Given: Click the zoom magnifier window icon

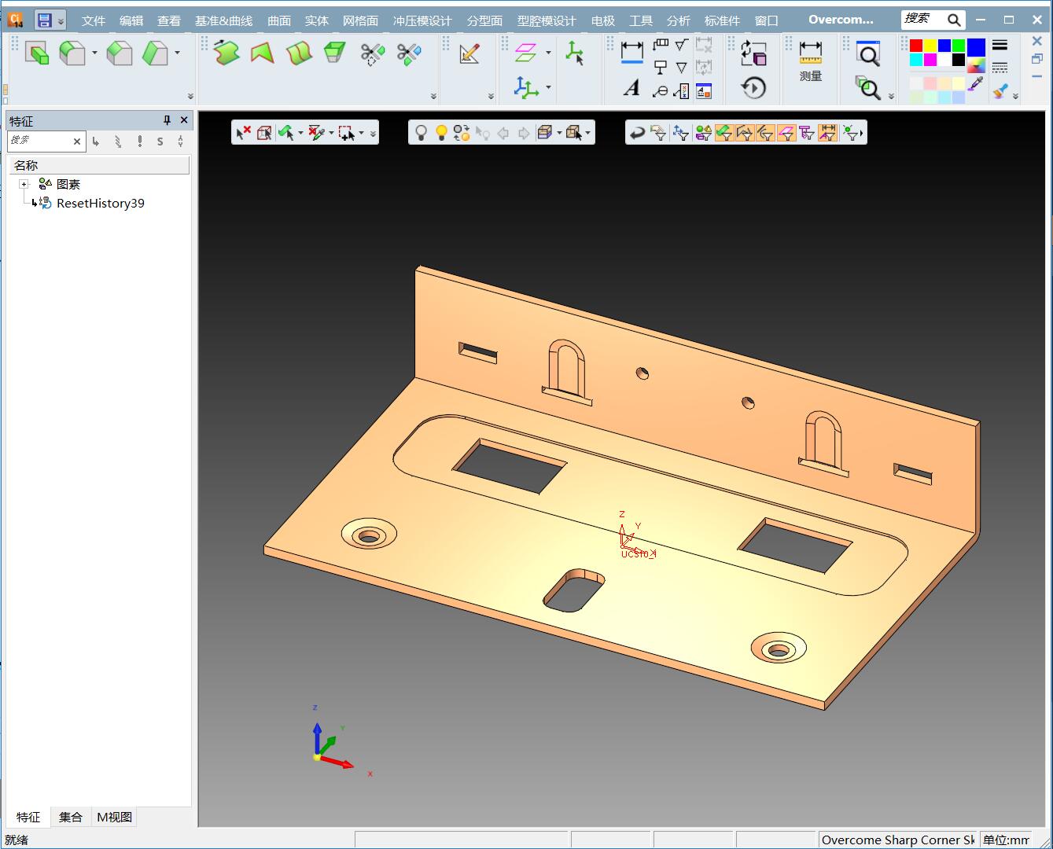Looking at the screenshot, I should tap(868, 53).
